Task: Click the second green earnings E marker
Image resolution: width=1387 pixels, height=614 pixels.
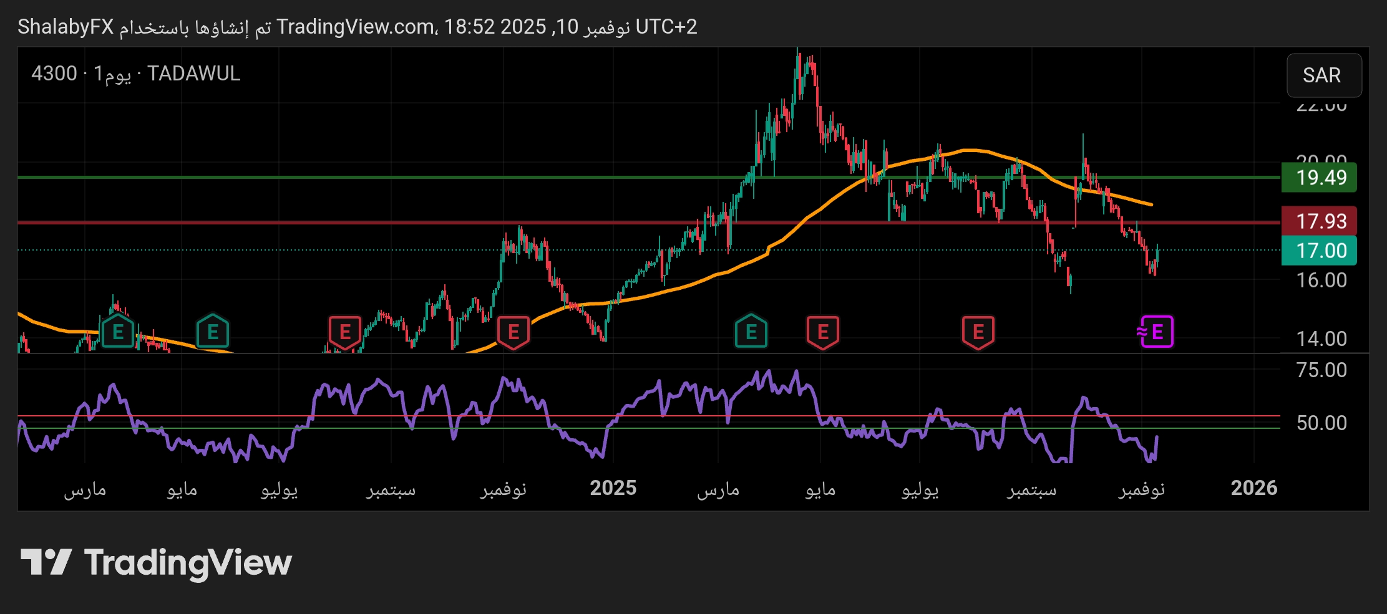Action: pos(212,332)
